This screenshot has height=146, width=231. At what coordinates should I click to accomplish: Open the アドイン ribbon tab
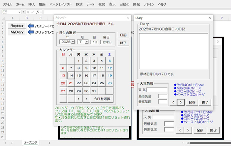(x=149, y=4)
